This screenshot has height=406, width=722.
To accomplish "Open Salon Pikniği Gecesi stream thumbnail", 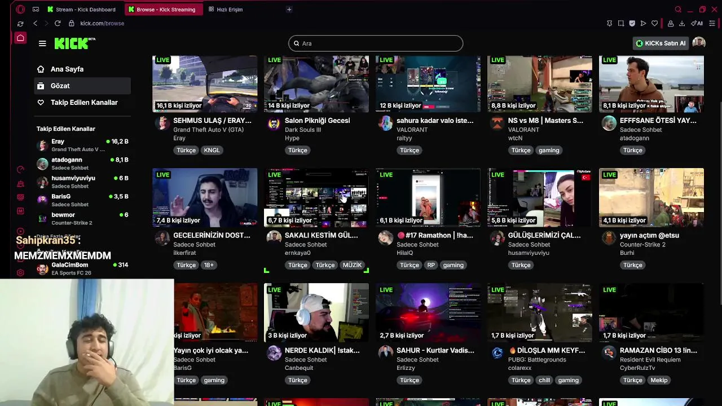I will pyautogui.click(x=316, y=83).
